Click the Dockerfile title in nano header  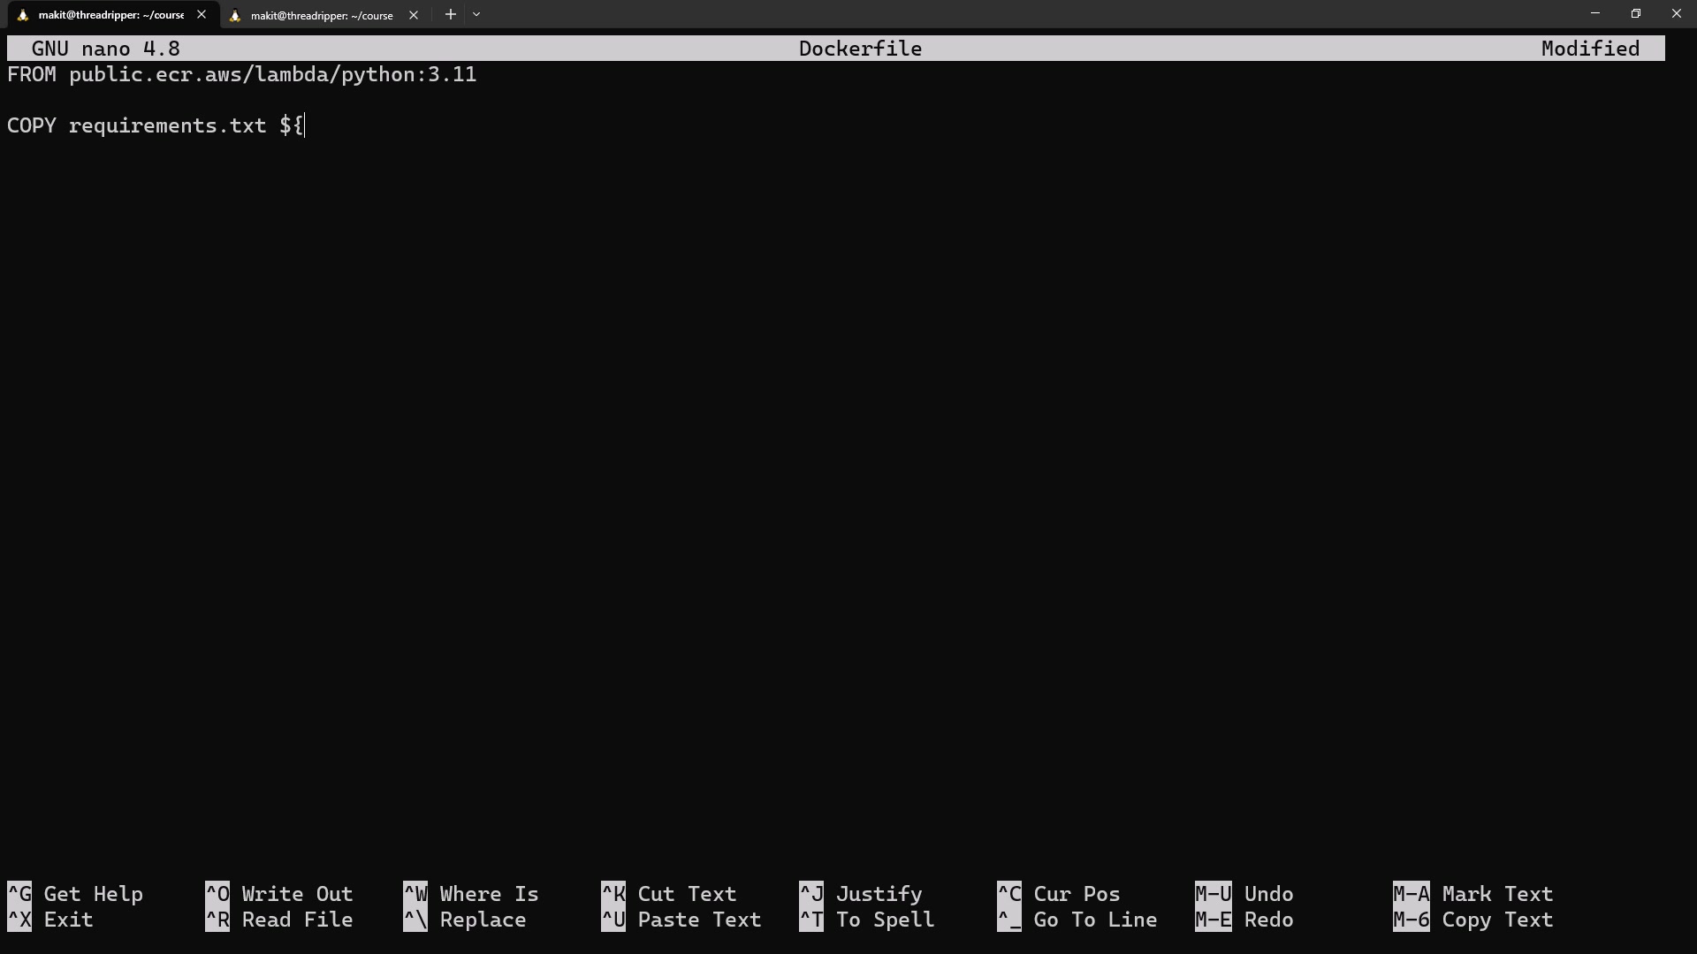point(860,49)
